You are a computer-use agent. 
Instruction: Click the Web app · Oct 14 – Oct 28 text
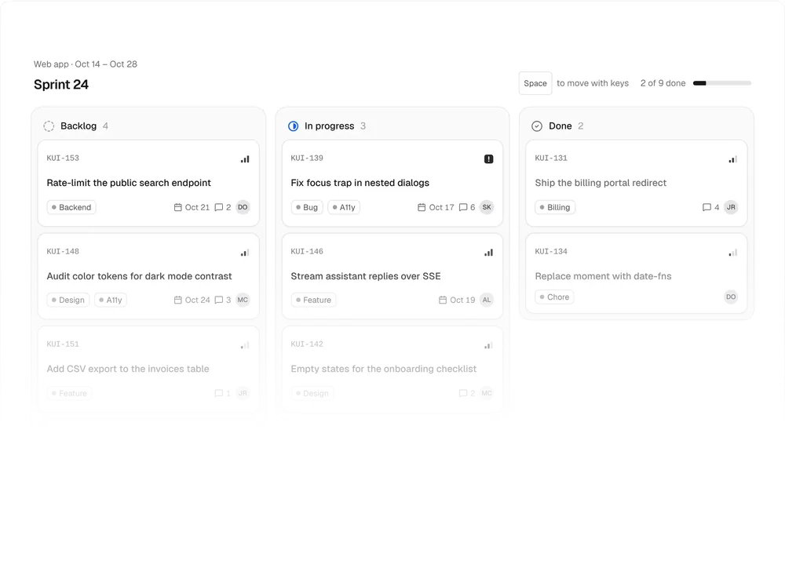click(x=86, y=64)
